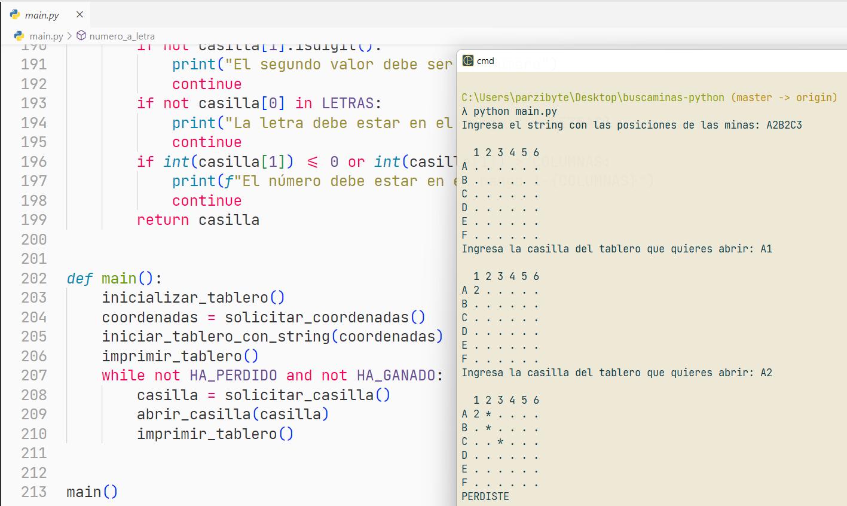Click the Python icon in breadcrumb bar

coord(19,36)
